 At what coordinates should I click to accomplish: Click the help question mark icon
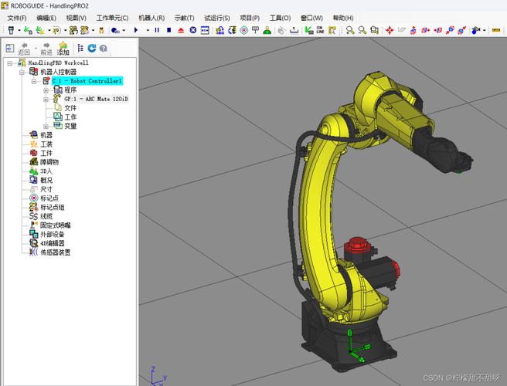[103, 48]
